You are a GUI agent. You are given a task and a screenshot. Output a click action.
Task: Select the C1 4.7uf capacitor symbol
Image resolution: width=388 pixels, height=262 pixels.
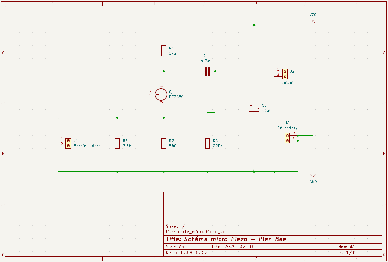207,71
